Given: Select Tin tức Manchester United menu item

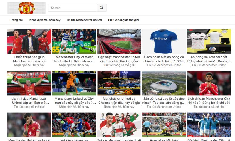Looking at the screenshot, I should coord(84,20).
